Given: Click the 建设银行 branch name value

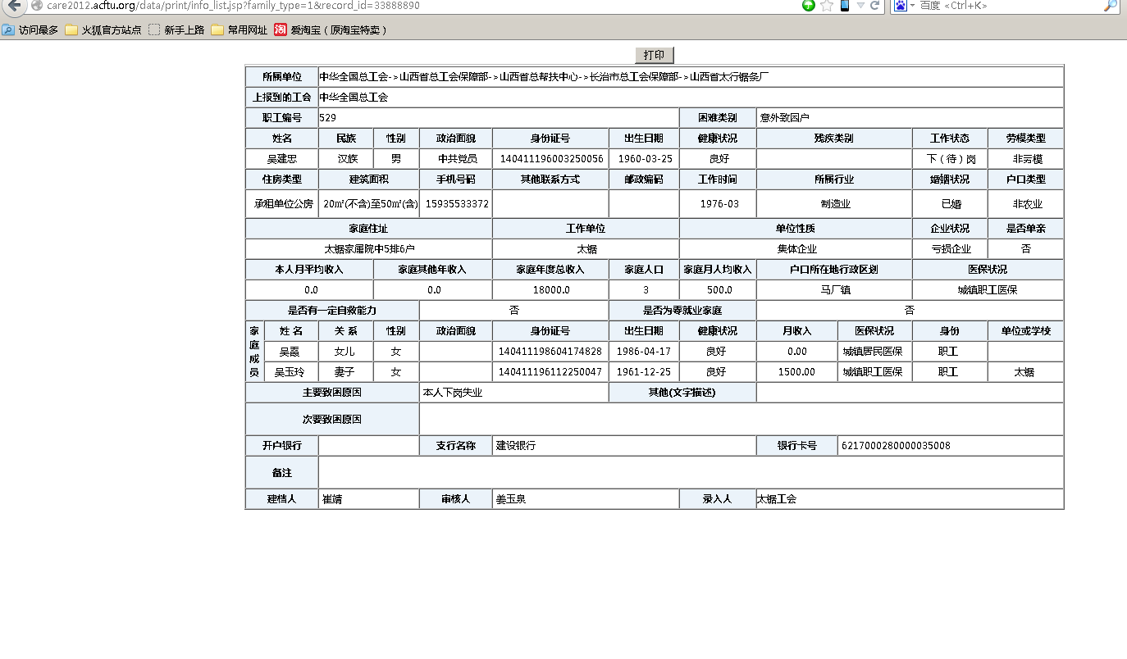Looking at the screenshot, I should click(515, 446).
